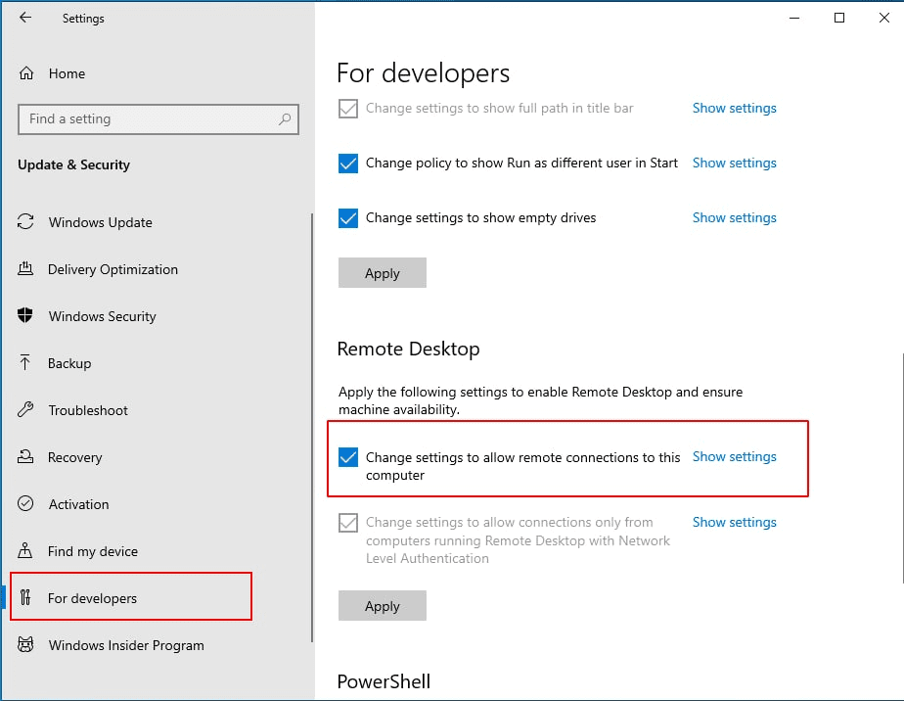Click the search magnifier icon
904x701 pixels.
[x=285, y=118]
